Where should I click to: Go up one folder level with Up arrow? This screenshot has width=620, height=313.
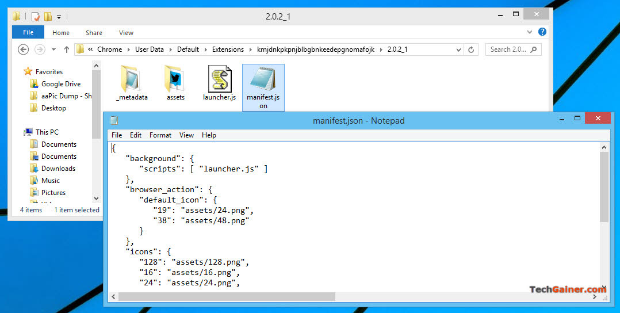(x=67, y=49)
